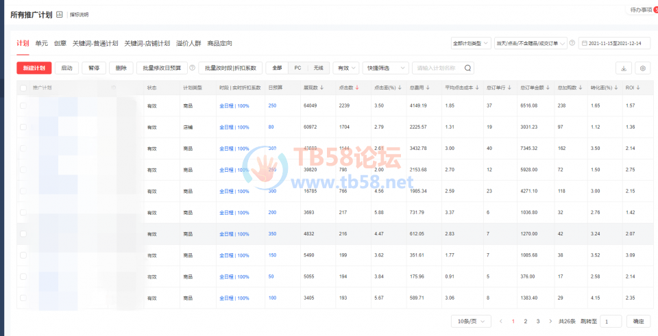Go to page 2
The image size is (658, 336).
tap(526, 322)
